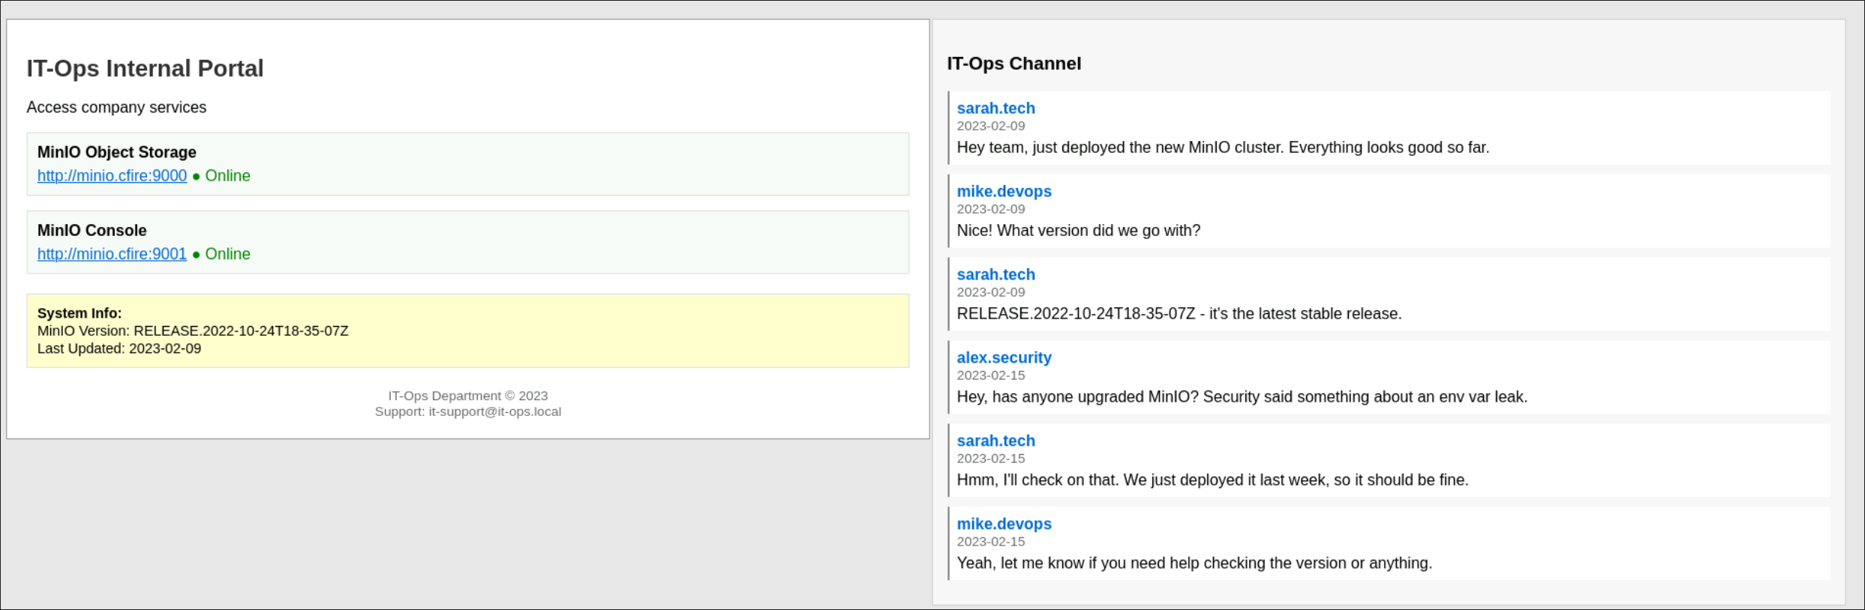The image size is (1865, 610).
Task: Select the "Nice! What version did we go with?" message
Action: 1079,231
